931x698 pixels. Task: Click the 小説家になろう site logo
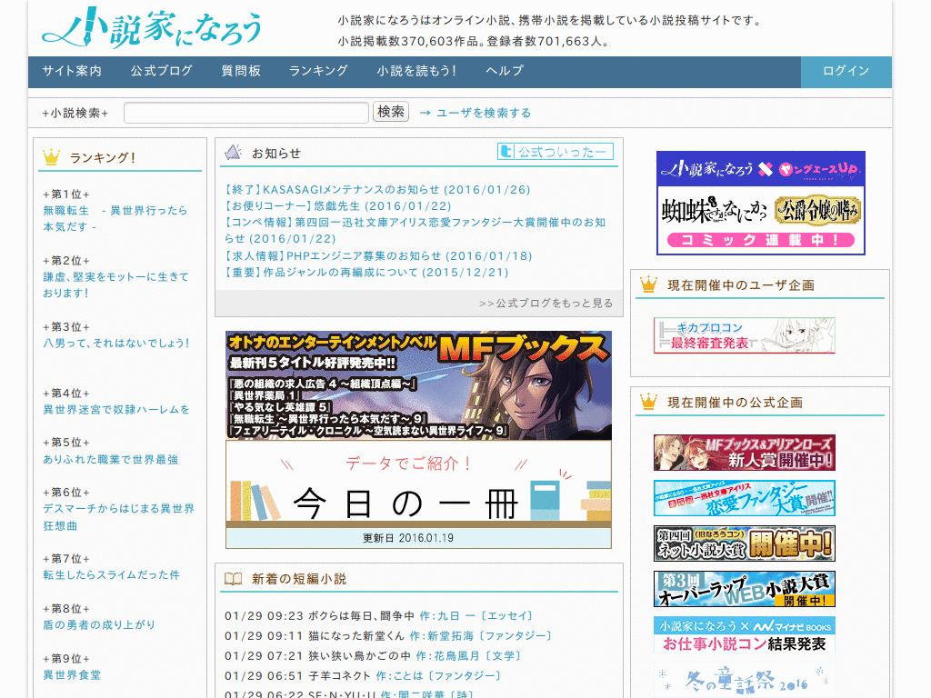pyautogui.click(x=150, y=29)
